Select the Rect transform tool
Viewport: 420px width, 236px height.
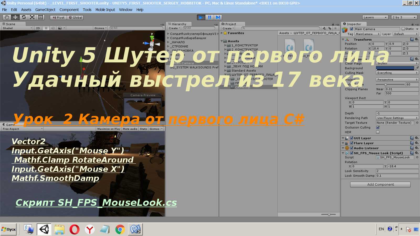point(40,17)
